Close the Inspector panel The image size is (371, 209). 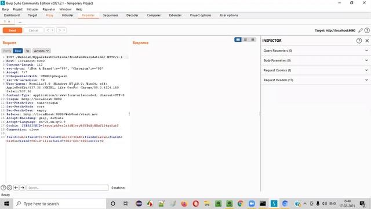point(367,41)
